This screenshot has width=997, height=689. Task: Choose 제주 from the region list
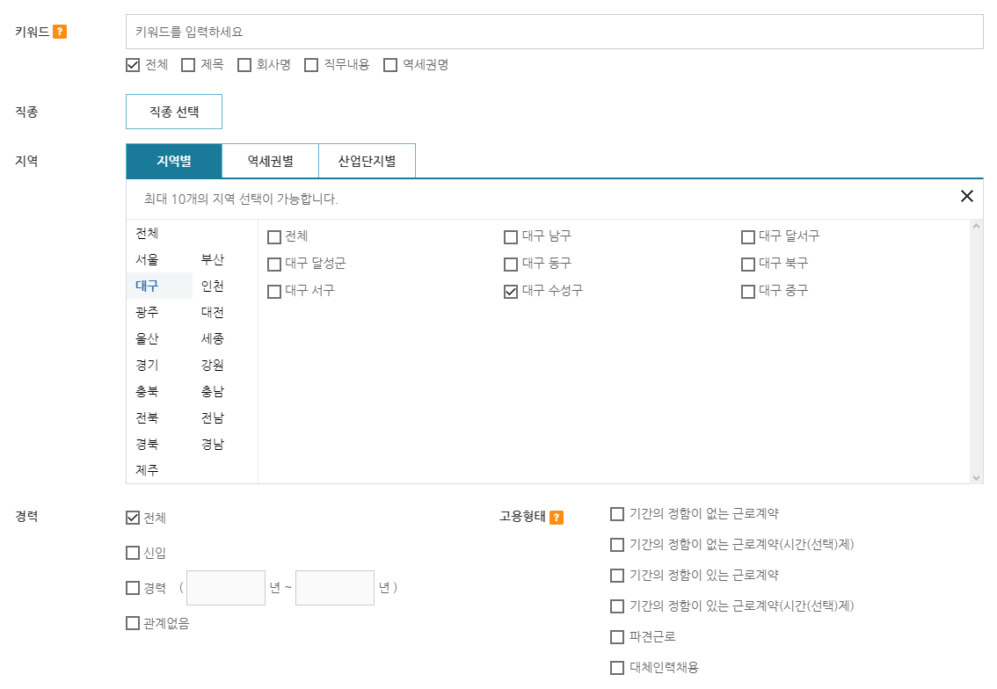(147, 470)
